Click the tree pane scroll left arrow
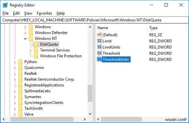Viewport: 189px width, 123px height. coord(4,119)
